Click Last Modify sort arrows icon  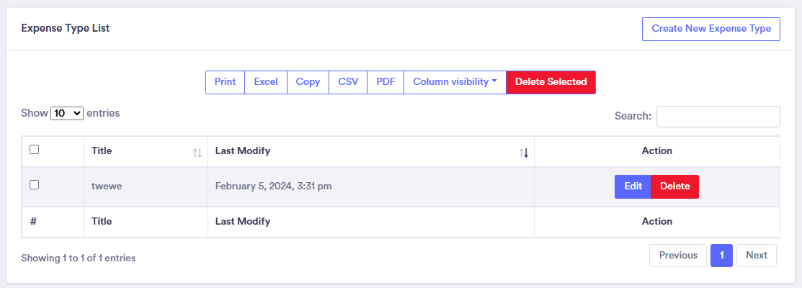click(524, 153)
